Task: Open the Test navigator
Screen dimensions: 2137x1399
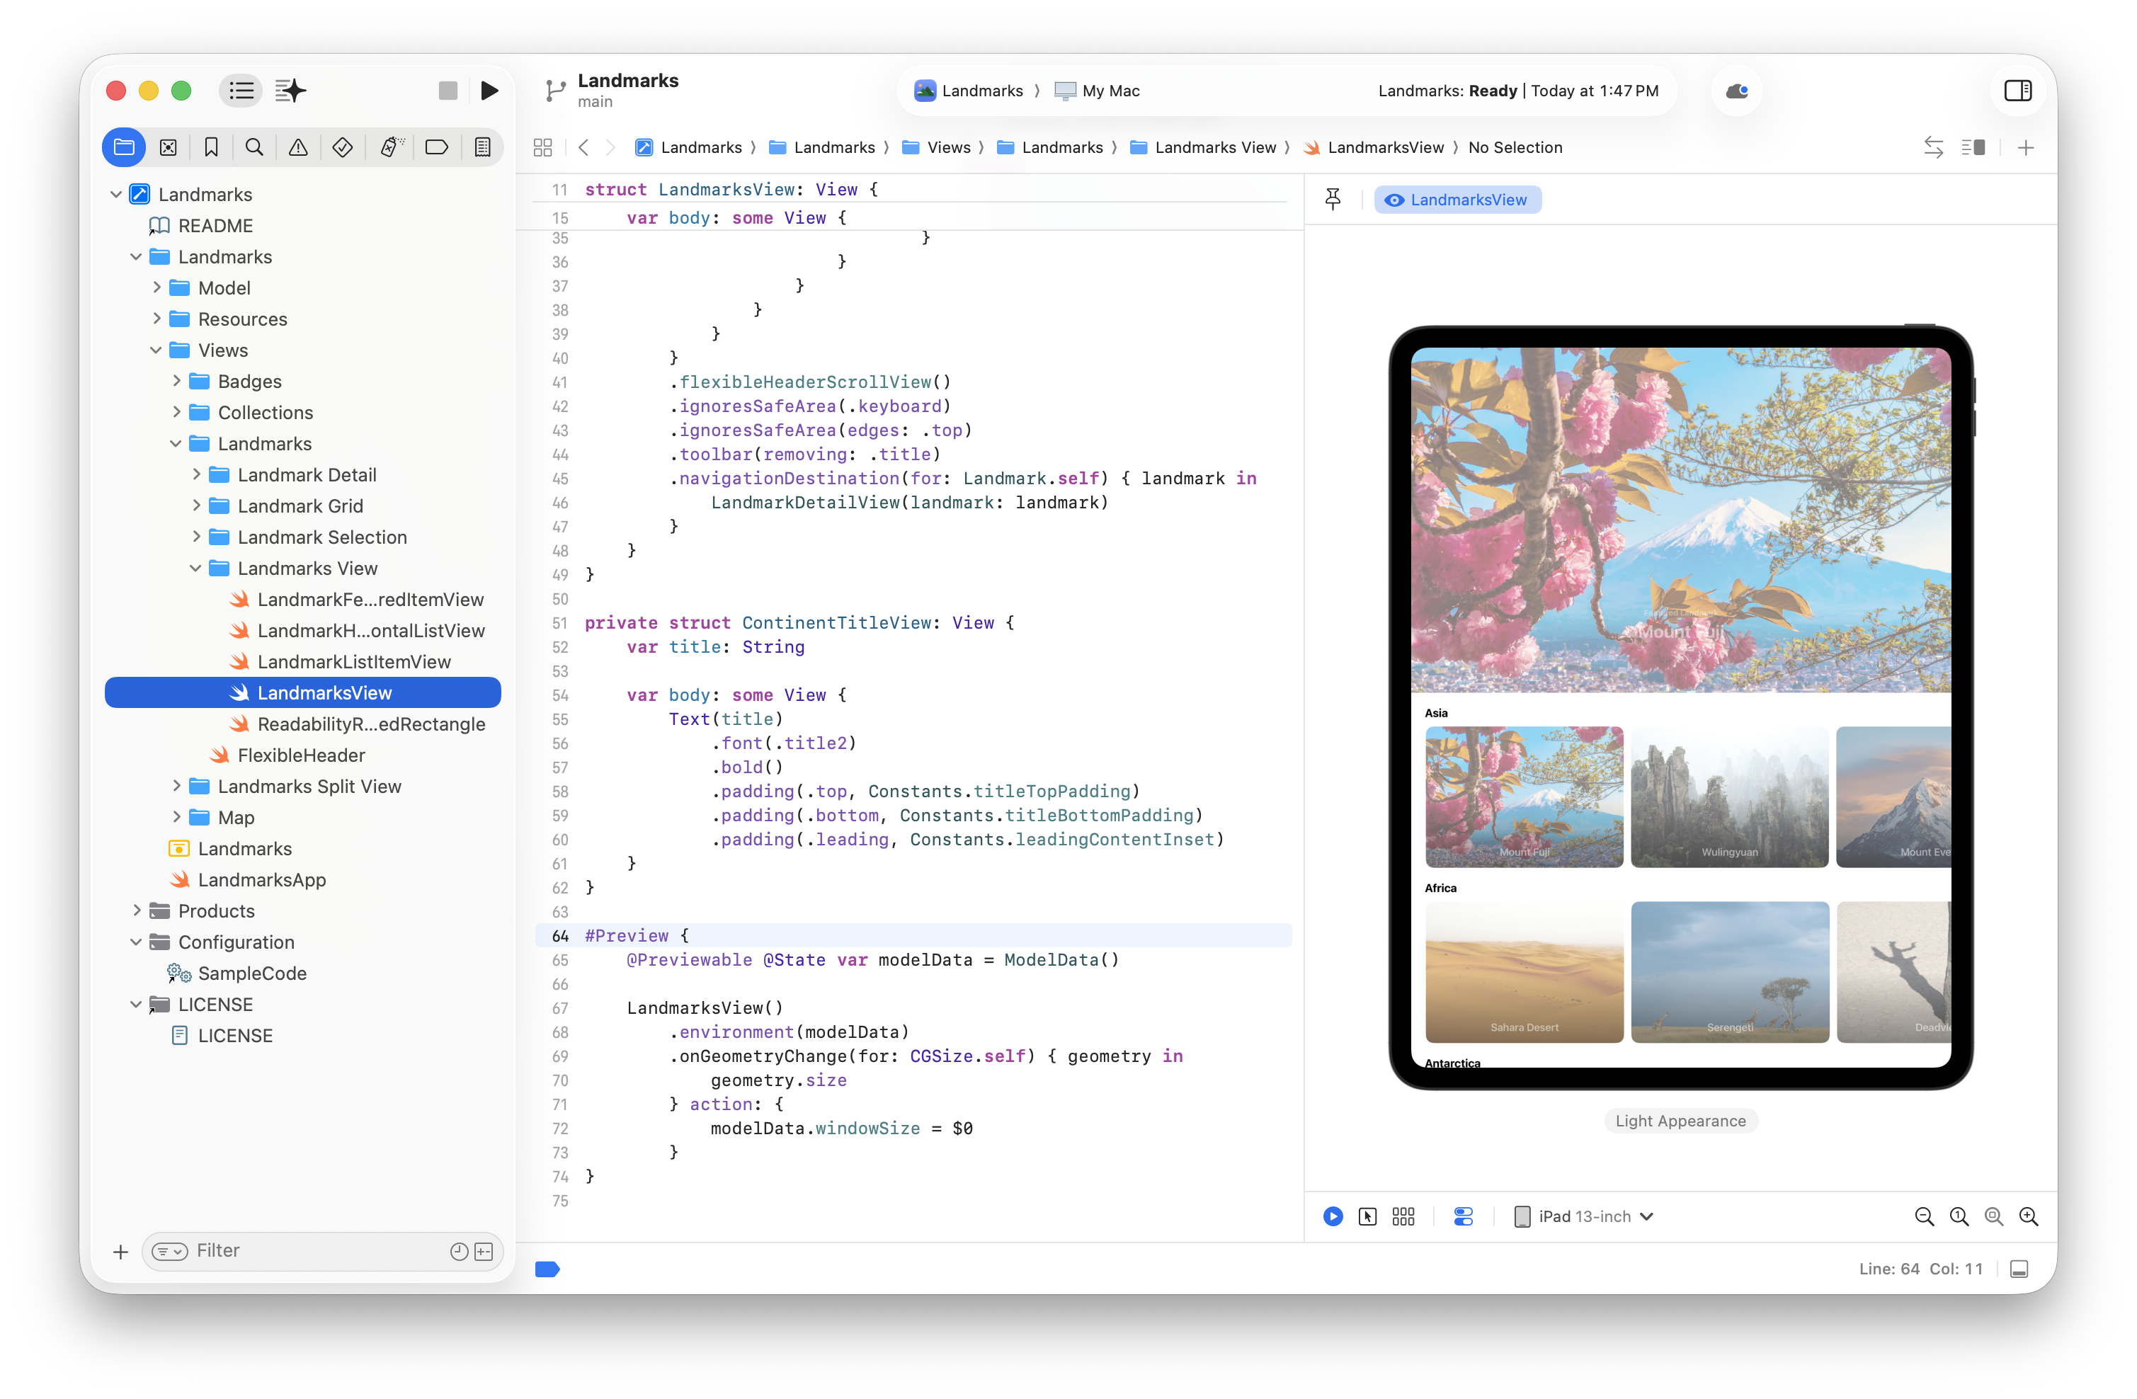Action: (341, 147)
